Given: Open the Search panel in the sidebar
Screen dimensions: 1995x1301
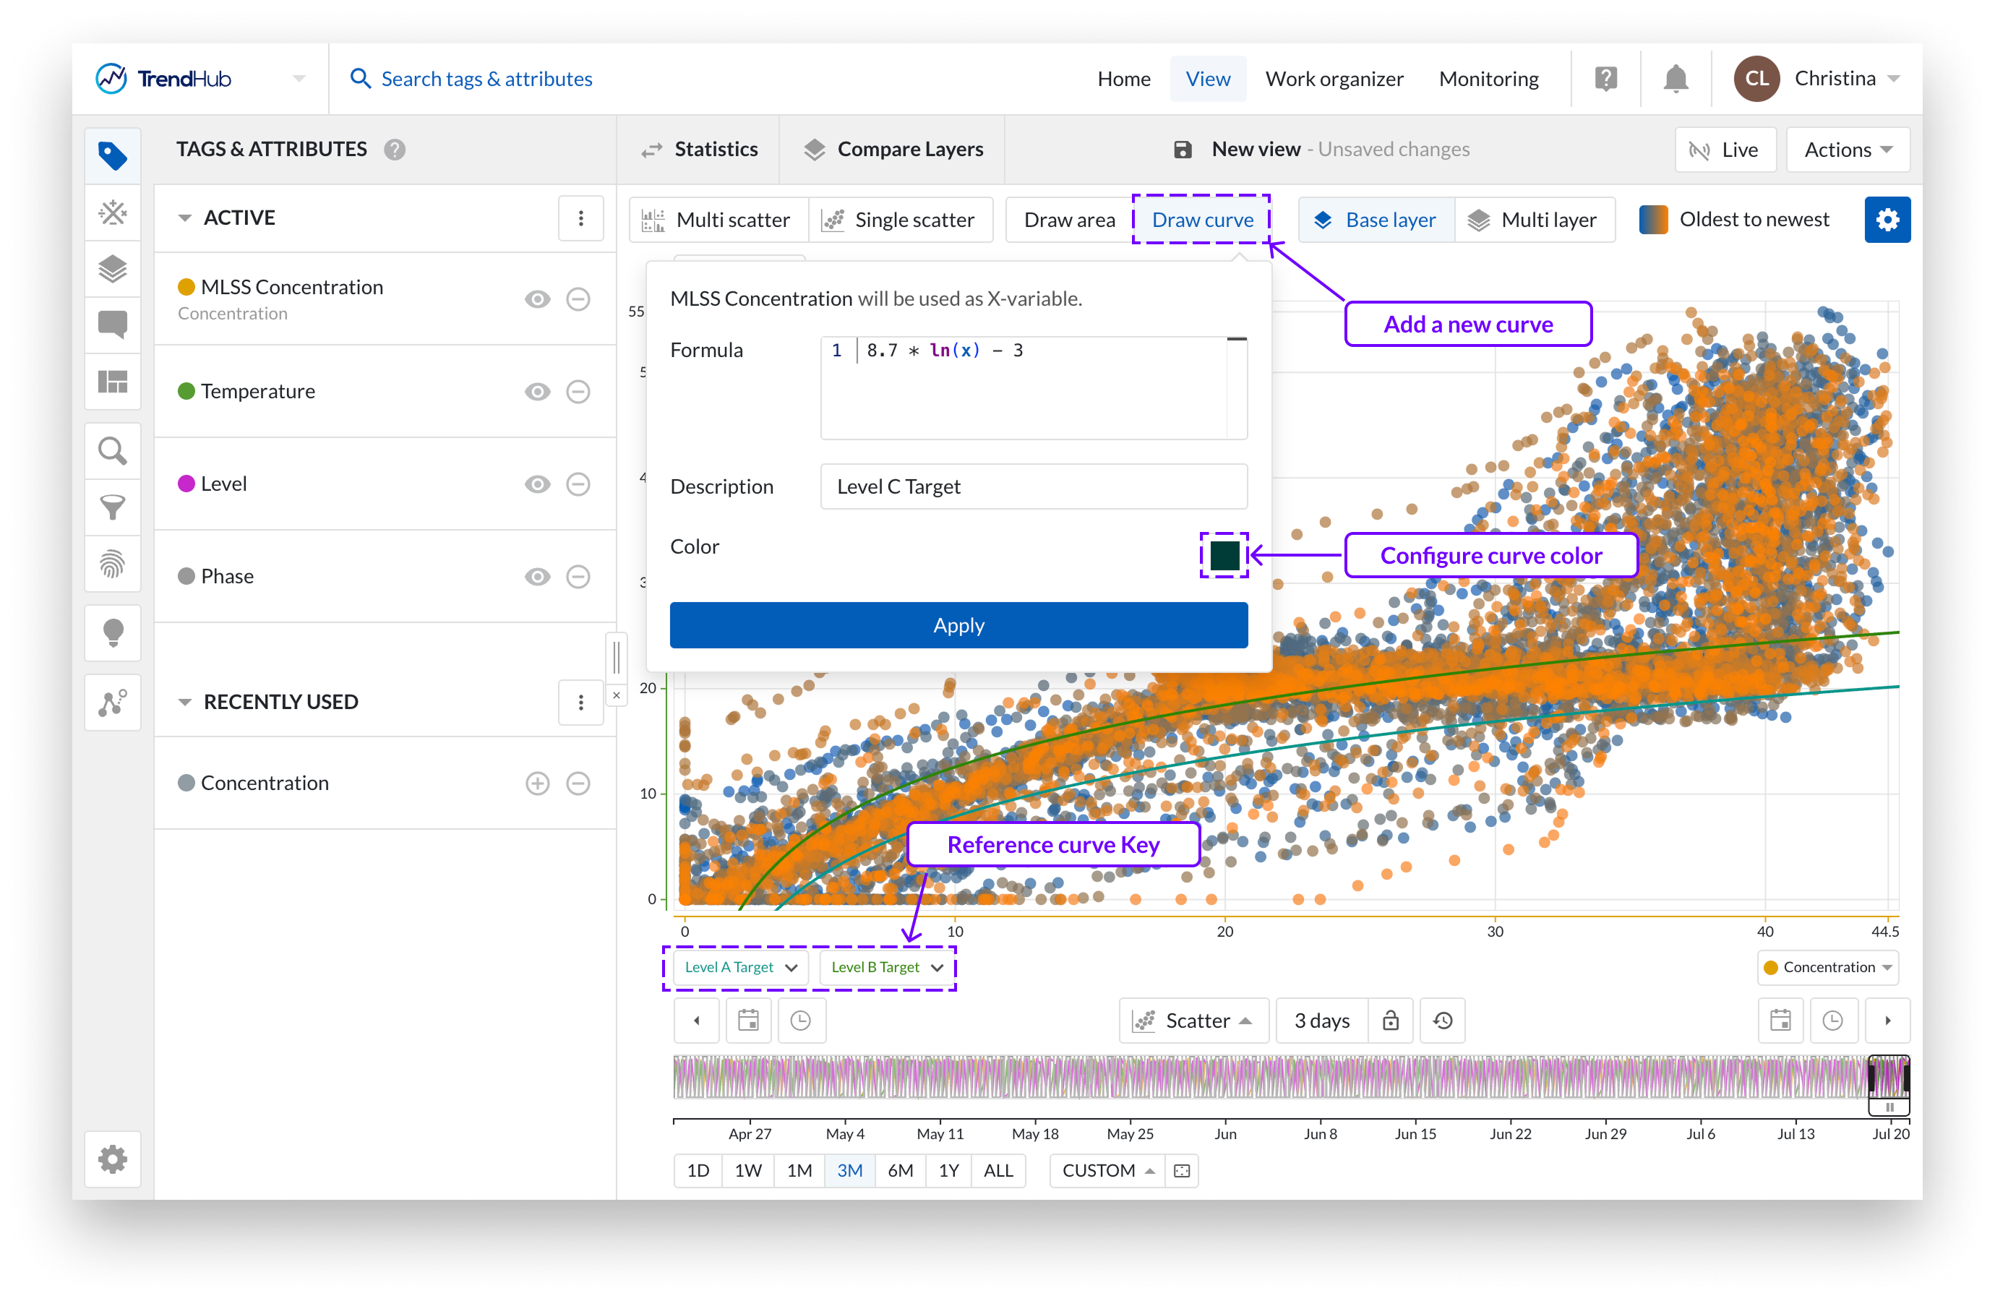Looking at the screenshot, I should point(112,451).
